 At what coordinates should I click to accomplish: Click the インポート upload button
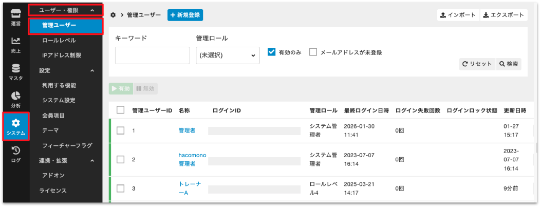click(x=458, y=15)
